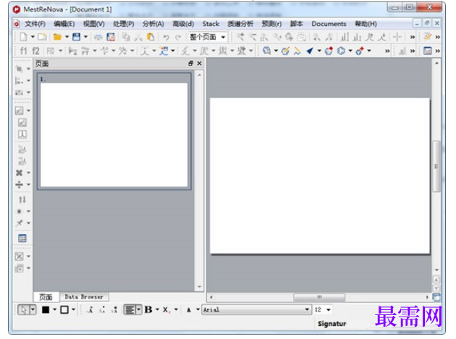Click the toolbar overflow chevron beside crosshair
The width and height of the screenshot is (456, 339).
(413, 37)
